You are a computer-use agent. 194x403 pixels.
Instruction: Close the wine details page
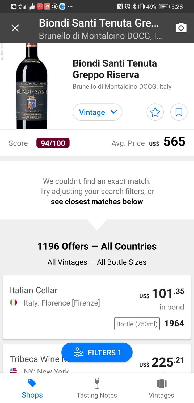15,28
